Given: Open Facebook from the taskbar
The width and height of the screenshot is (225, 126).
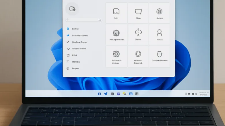Looking at the screenshot, I should pos(99,94).
